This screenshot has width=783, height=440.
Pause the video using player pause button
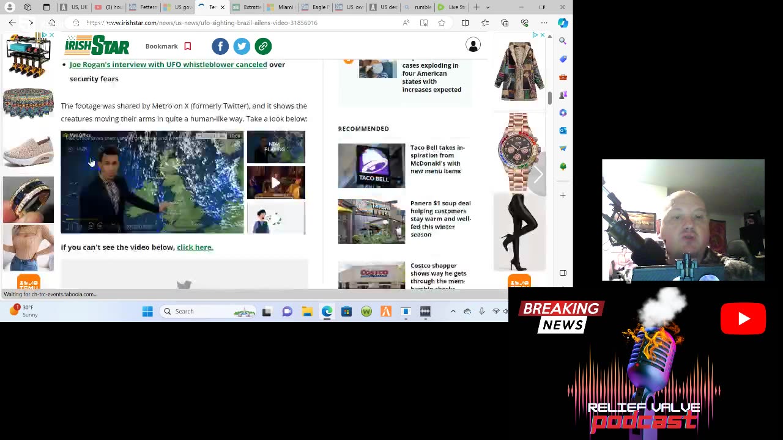pyautogui.click(x=69, y=226)
